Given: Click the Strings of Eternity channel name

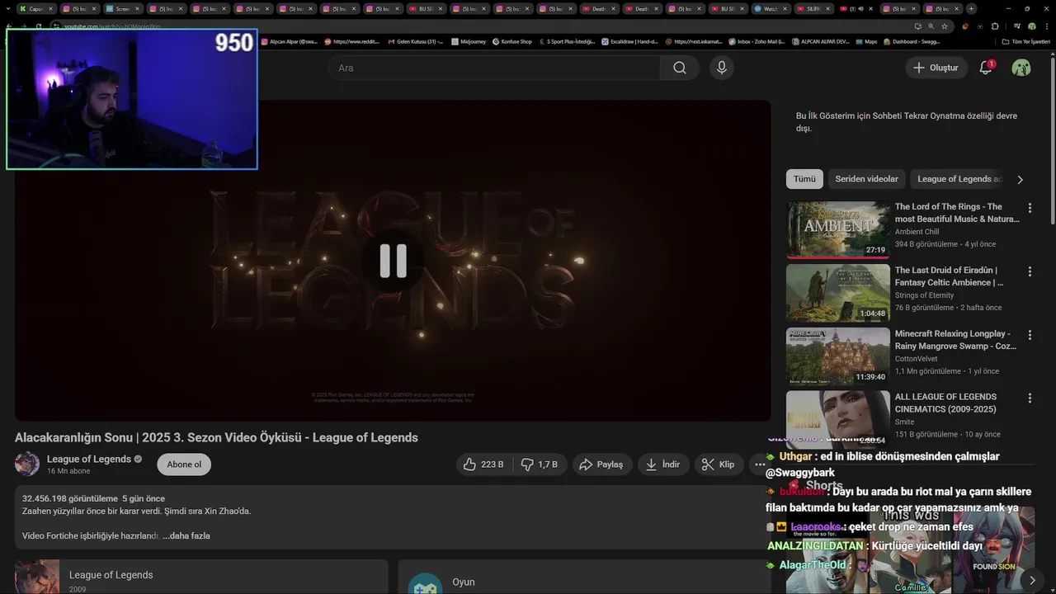Looking at the screenshot, I should 924,295.
